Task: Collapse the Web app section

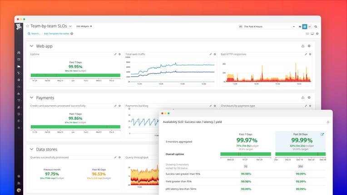Action: [x=31, y=46]
